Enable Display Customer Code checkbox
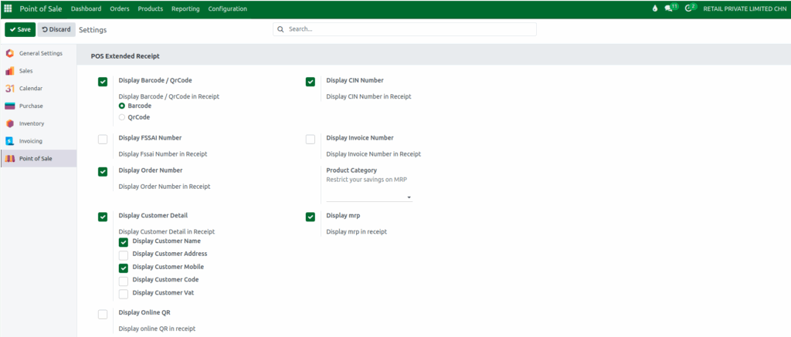 pyautogui.click(x=124, y=281)
